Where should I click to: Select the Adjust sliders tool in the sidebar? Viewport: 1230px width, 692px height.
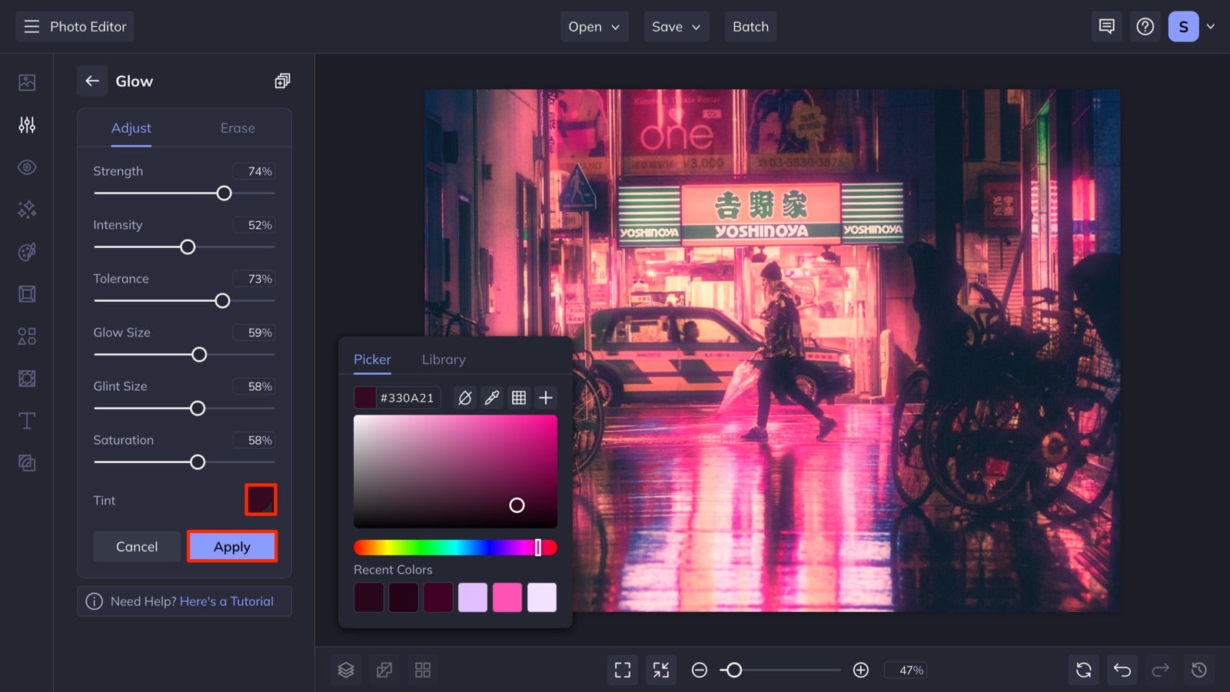click(26, 124)
